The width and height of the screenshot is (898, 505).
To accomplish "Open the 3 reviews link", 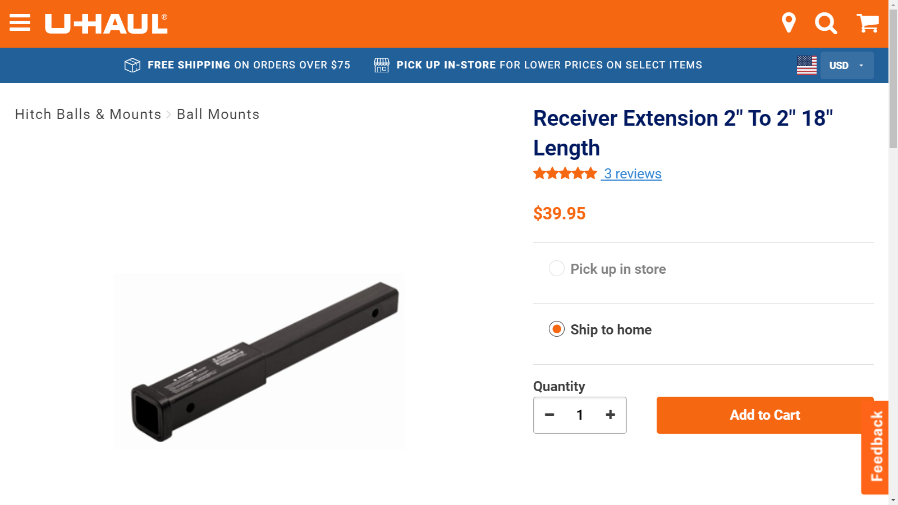I will coord(633,174).
